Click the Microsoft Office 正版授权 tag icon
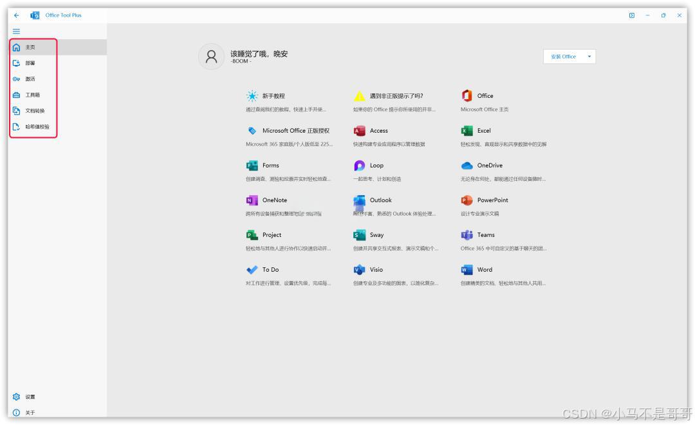Screen dimensions: 695x425 click(x=252, y=131)
